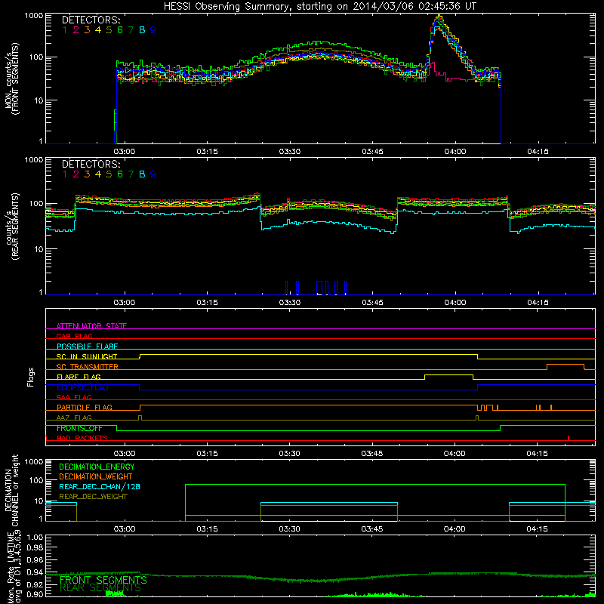Click the 03:45 tick under rear segments plot
Screen dimensions: 604x604
(x=372, y=303)
